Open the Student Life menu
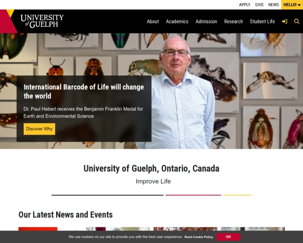This screenshot has width=303, height=243. (262, 21)
